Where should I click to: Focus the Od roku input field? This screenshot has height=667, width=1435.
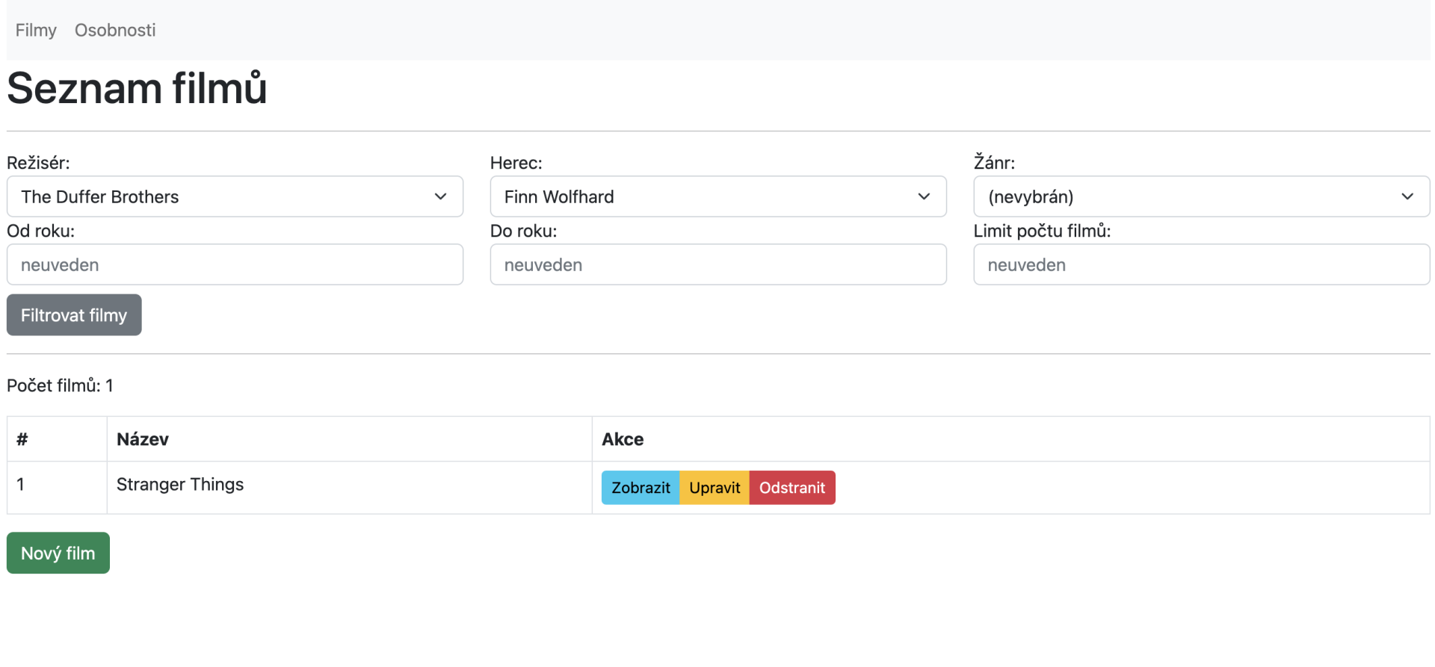[x=235, y=264]
